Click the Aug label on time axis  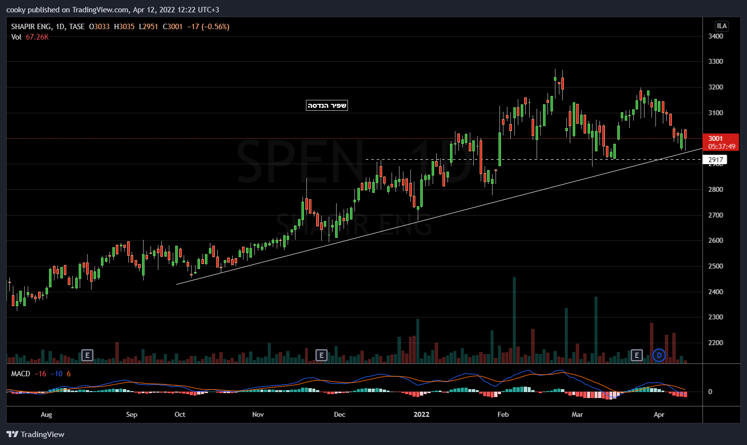pyautogui.click(x=46, y=414)
